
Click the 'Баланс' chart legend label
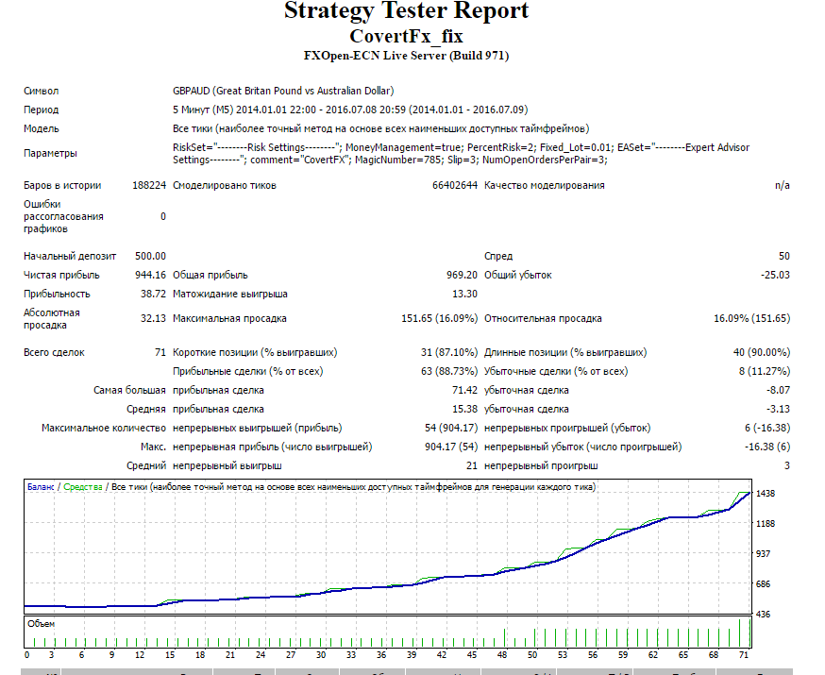pyautogui.click(x=41, y=487)
